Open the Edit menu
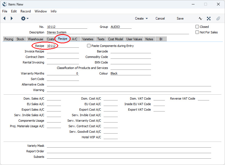The width and height of the screenshot is (225, 165). click(x=14, y=11)
